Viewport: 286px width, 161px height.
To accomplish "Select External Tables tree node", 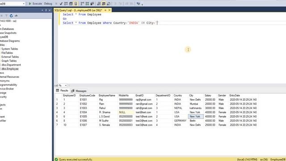I will pyautogui.click(x=10, y=57).
